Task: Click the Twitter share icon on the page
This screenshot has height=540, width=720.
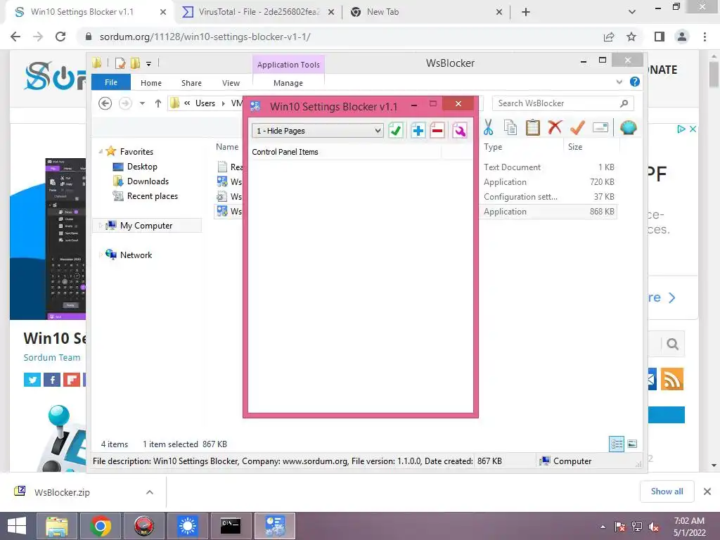Action: coord(32,380)
